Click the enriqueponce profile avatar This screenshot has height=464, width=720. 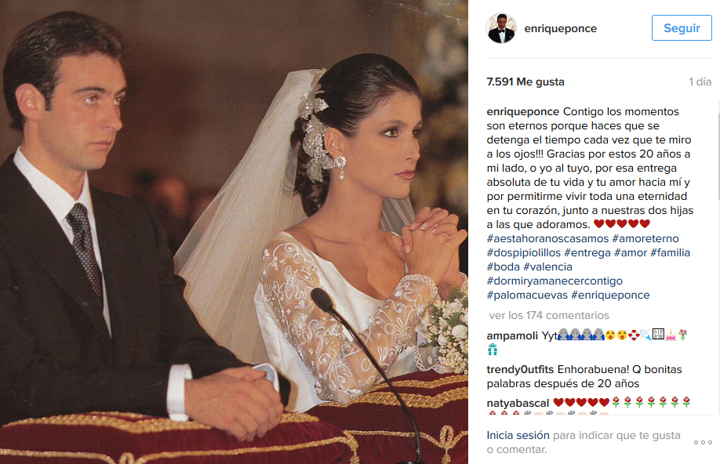tap(501, 28)
